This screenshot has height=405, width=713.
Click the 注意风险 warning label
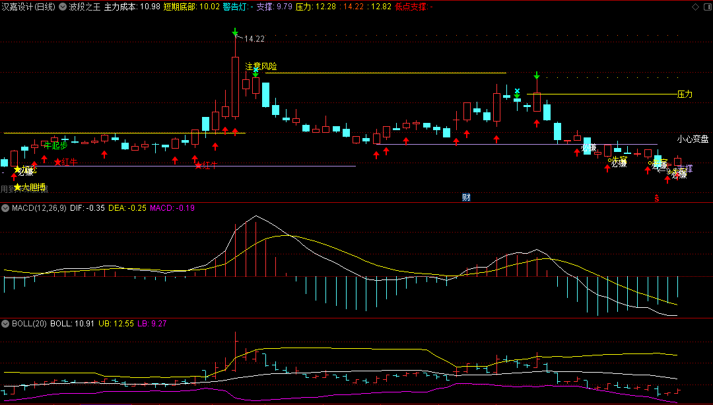[261, 67]
